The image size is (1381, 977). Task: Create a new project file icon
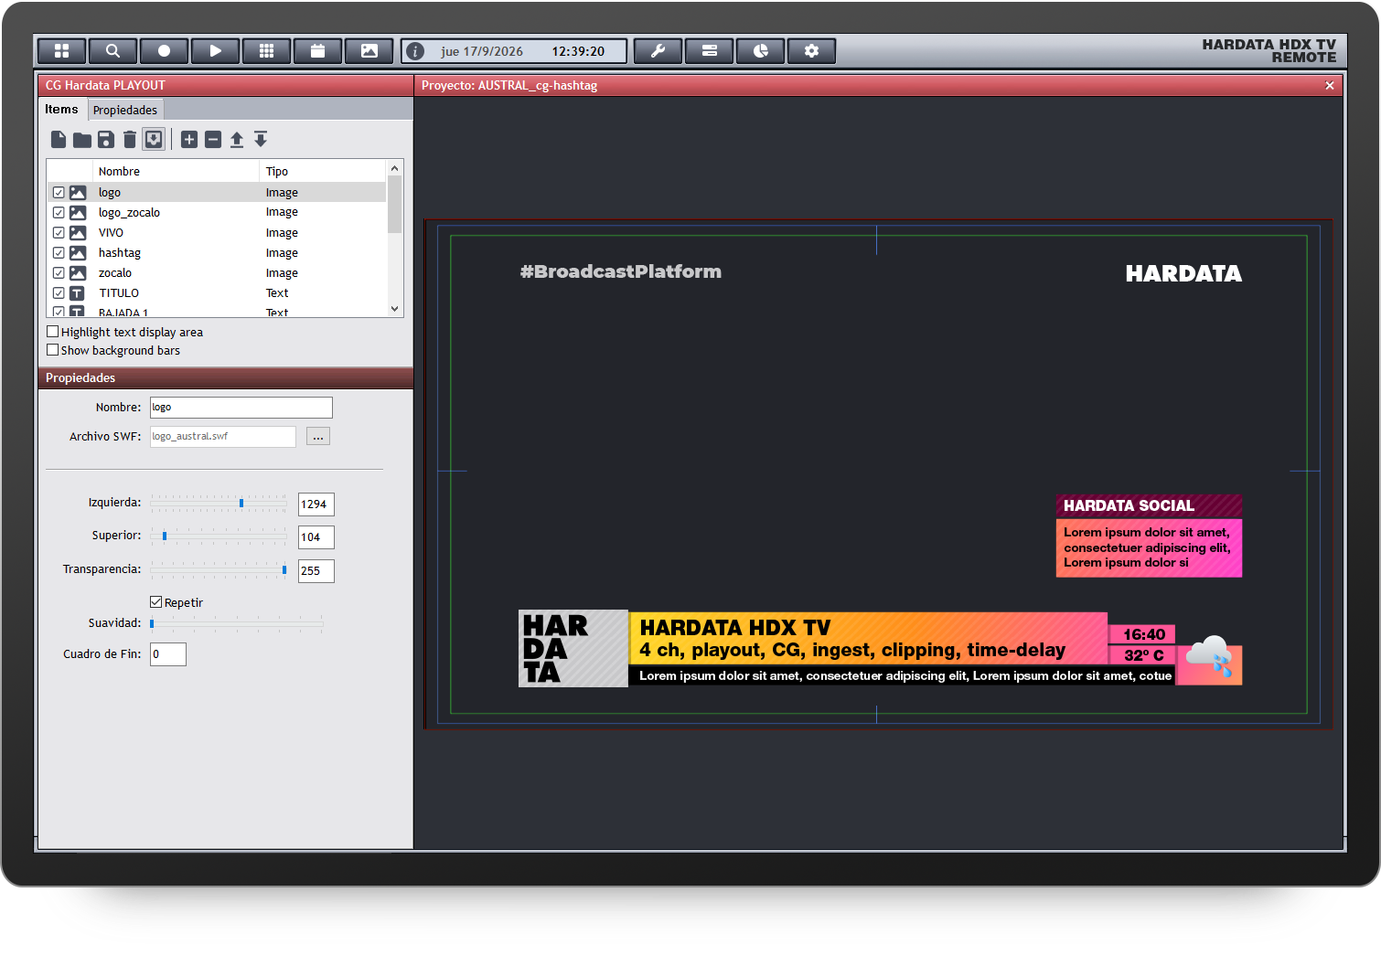pos(59,139)
